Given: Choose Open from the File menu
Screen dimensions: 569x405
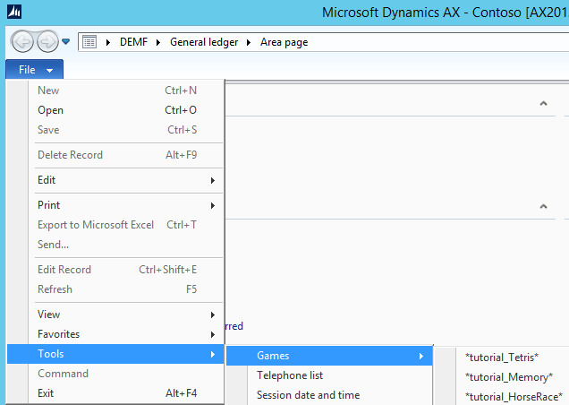Looking at the screenshot, I should point(51,110).
